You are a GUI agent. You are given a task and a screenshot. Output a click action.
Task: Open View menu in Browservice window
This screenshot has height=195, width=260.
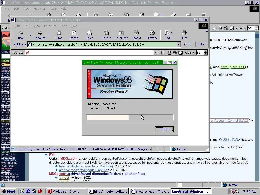[37, 26]
